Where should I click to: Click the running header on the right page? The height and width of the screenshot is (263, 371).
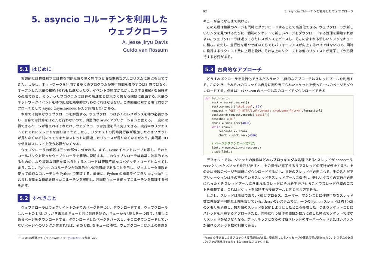point(319,11)
